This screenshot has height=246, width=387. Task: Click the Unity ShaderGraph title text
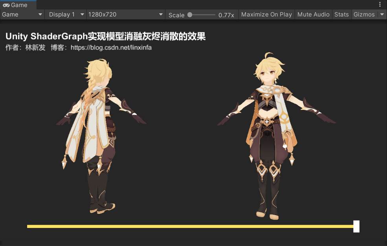pos(105,36)
